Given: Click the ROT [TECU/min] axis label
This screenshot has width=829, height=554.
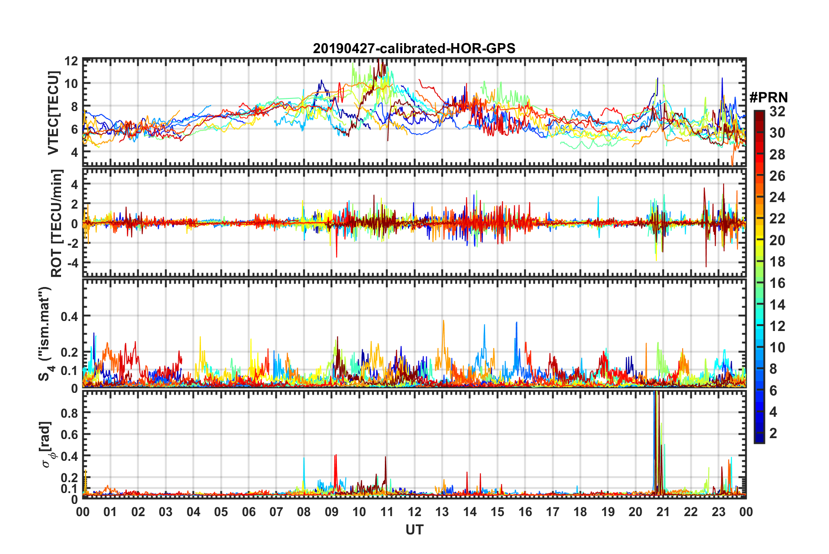Looking at the screenshot, I should 57,223.
